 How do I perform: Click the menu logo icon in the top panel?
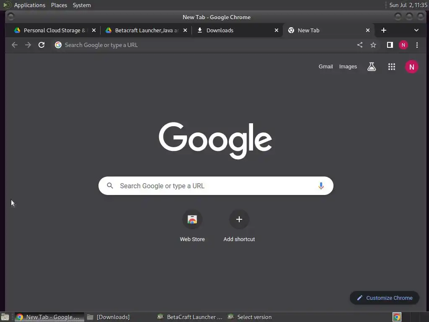(7, 5)
